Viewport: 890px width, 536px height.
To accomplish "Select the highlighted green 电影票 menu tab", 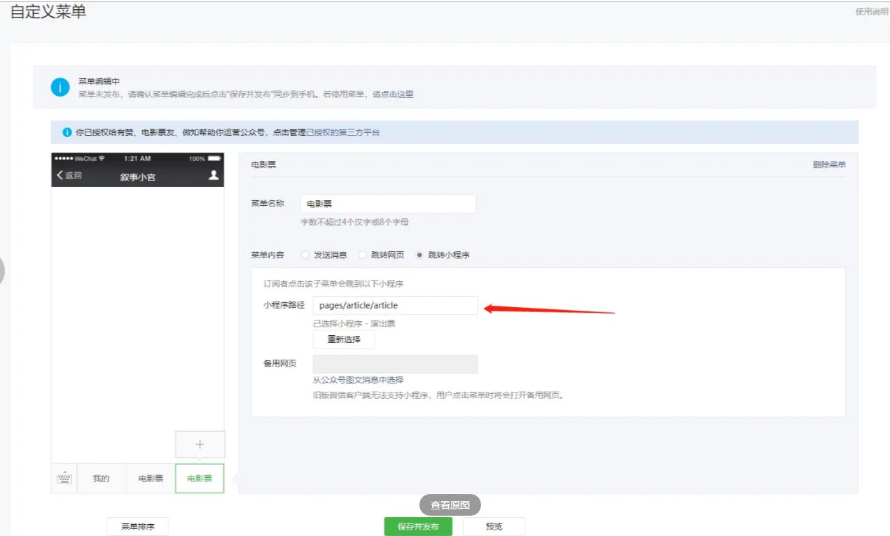I will coord(200,479).
